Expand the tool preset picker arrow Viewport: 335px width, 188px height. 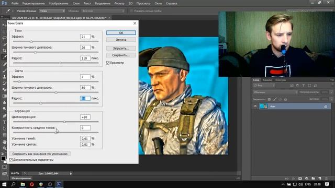[13, 11]
